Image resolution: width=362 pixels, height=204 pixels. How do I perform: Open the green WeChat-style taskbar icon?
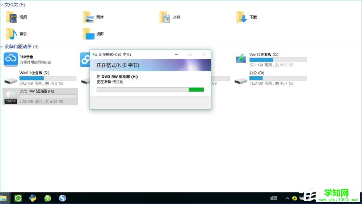tap(18, 198)
